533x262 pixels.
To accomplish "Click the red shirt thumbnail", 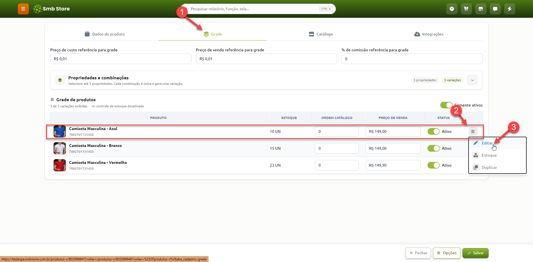I will pyautogui.click(x=60, y=165).
